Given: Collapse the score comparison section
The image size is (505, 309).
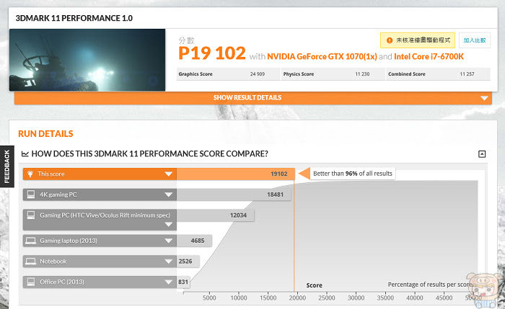Looking at the screenshot, I should point(482,154).
